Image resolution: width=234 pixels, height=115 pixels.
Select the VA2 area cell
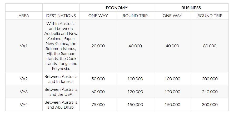coord(24,79)
